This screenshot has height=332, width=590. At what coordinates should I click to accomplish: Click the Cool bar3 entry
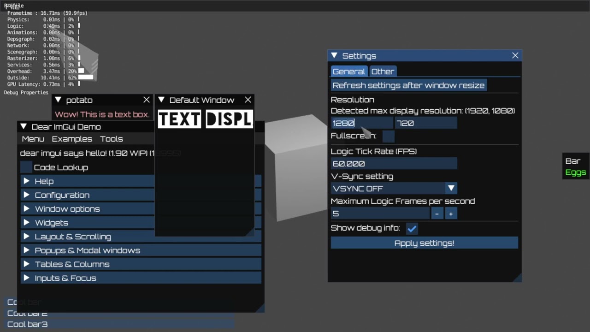click(27, 324)
